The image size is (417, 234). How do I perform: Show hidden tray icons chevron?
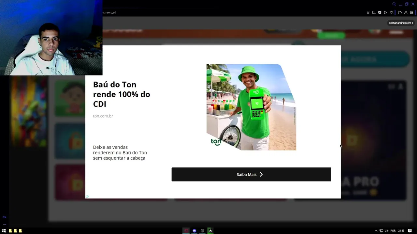(x=376, y=231)
